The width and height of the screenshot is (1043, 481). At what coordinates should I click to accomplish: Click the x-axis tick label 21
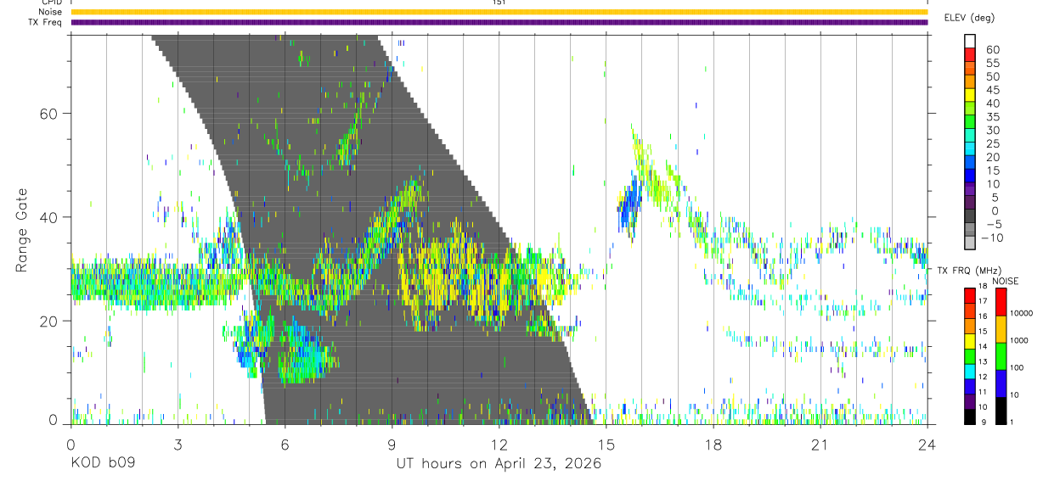(820, 445)
